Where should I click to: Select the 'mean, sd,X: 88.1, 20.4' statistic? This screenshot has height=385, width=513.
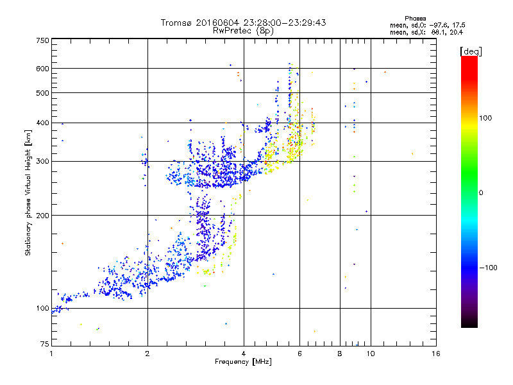coord(426,32)
